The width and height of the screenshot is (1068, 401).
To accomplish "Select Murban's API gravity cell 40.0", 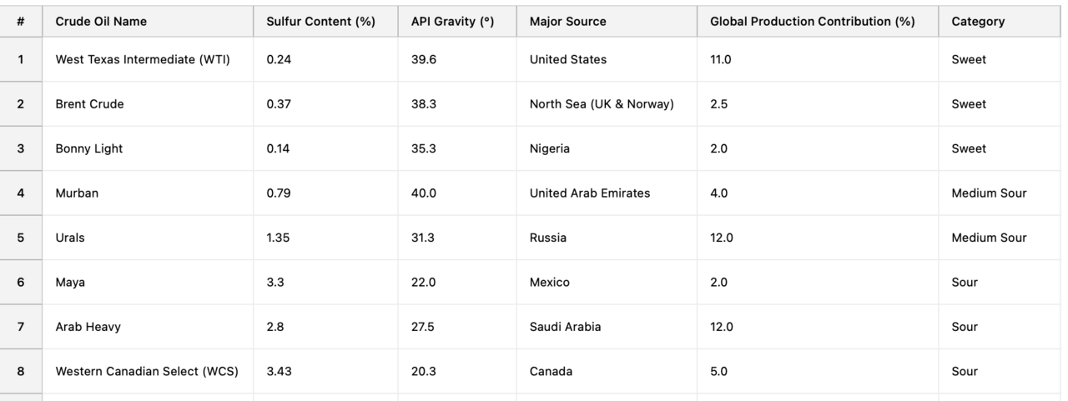I will tap(423, 193).
